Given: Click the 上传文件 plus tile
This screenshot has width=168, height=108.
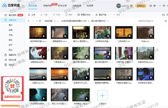Looking at the screenshot, I should [x=102, y=95].
